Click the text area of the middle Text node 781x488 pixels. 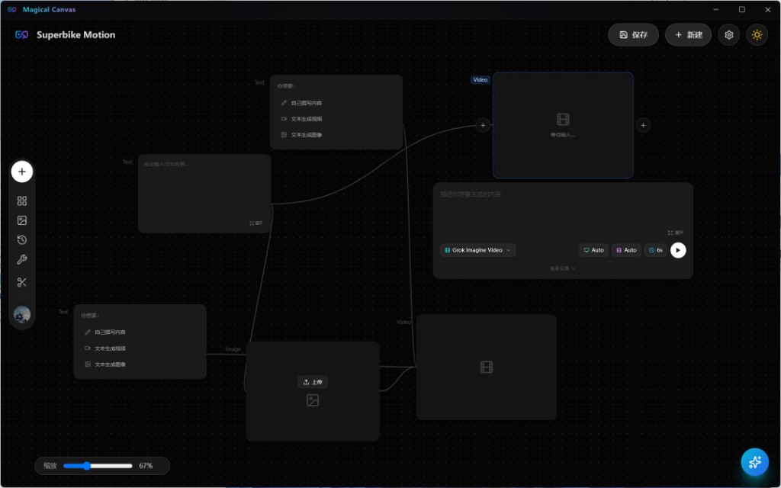tap(204, 188)
